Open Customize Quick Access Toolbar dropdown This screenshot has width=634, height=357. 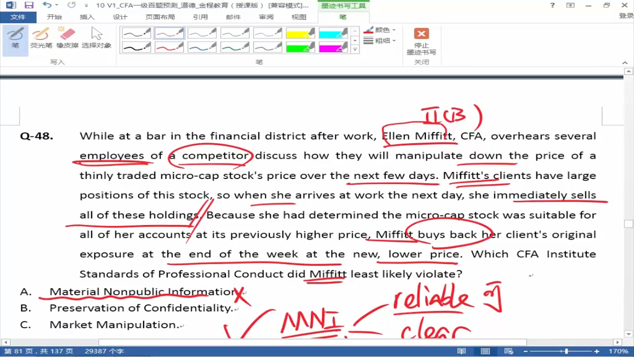(86, 5)
